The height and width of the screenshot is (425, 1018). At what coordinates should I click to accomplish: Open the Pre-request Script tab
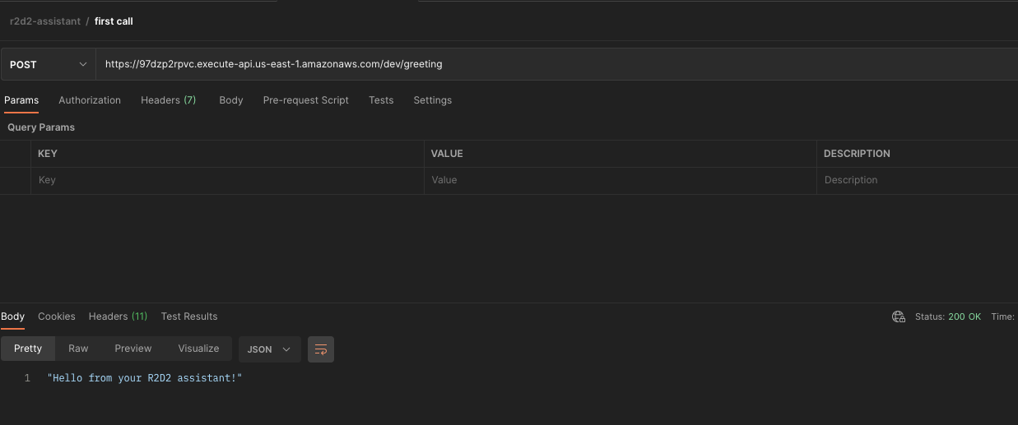(x=305, y=100)
